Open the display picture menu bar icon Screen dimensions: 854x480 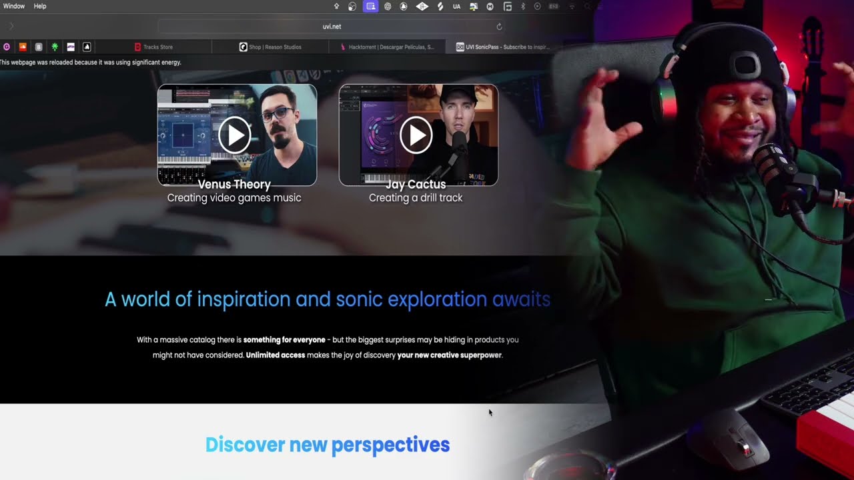[x=474, y=6]
